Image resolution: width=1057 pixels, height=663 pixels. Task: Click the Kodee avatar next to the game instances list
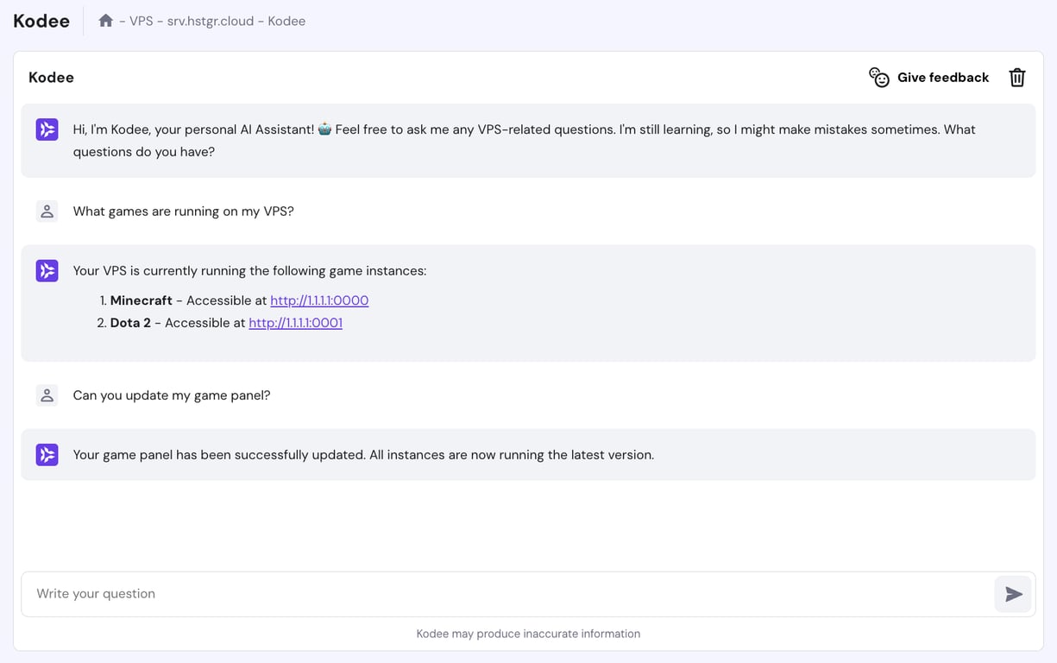[47, 270]
